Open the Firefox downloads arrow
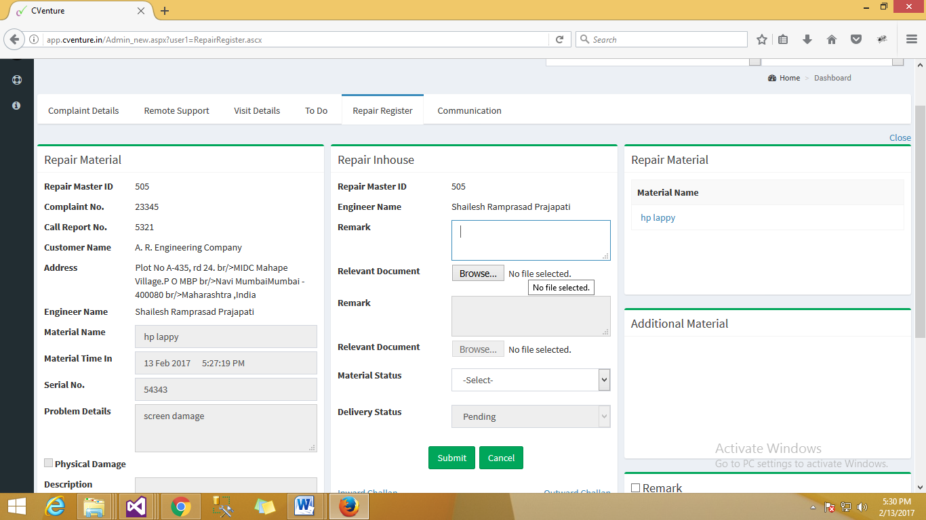Viewport: 926px width, 520px height. coord(807,39)
